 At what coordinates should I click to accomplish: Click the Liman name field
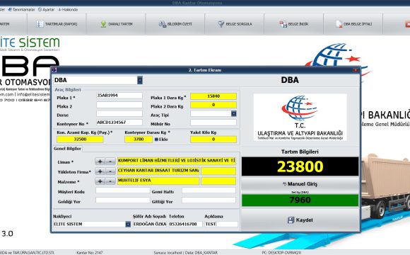click(177, 160)
